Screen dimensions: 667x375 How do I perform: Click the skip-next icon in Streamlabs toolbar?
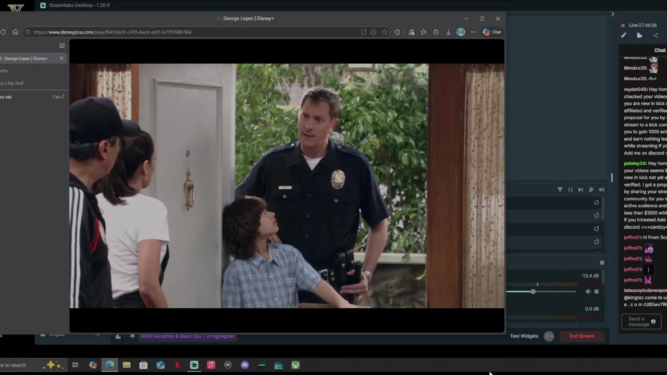580,190
